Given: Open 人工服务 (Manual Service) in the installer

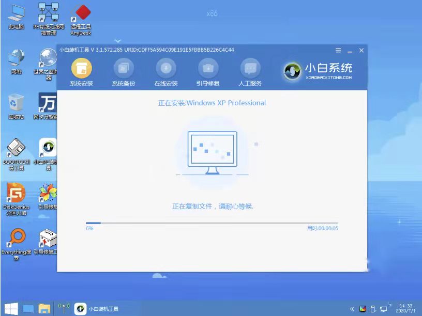Looking at the screenshot, I should point(250,71).
